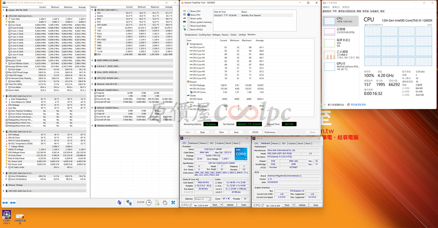
Task: Click HWiNFO blue X close sensors icon
Action: tap(173, 202)
